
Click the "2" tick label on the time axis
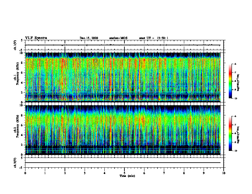click(x=65, y=173)
